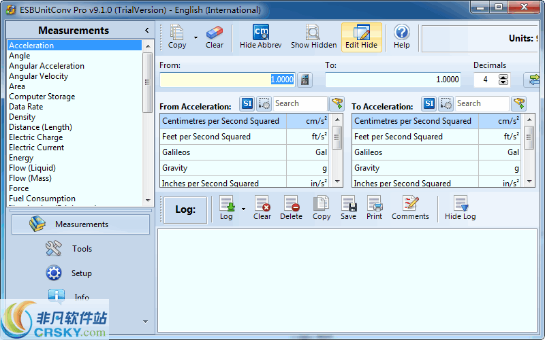Switch to the Tools section
545x340 pixels.
80,249
